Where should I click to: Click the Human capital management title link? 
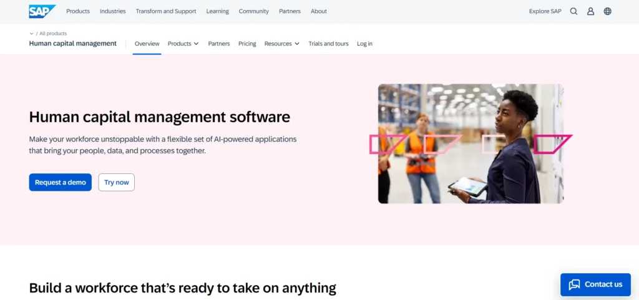pos(73,44)
